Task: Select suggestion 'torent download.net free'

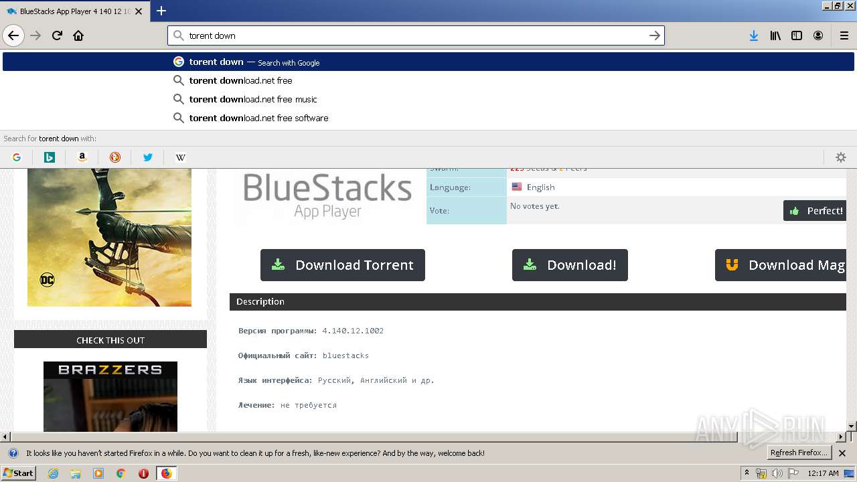Action: coord(428,80)
